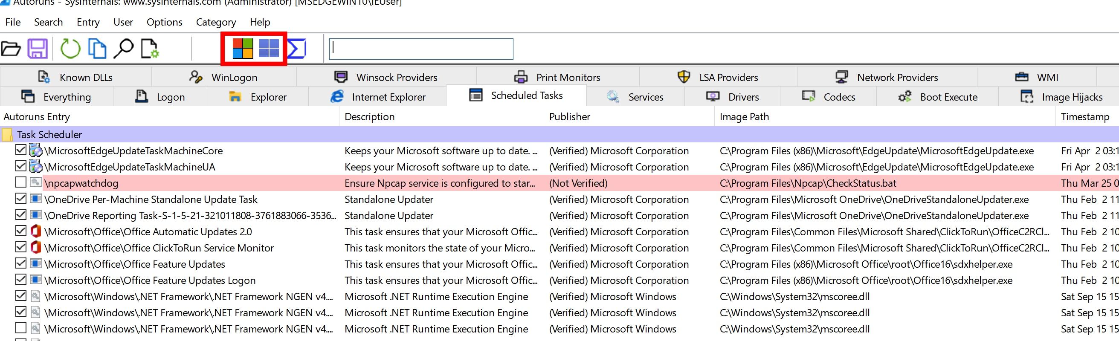Open the User menu
The height and width of the screenshot is (341, 1119).
point(123,22)
